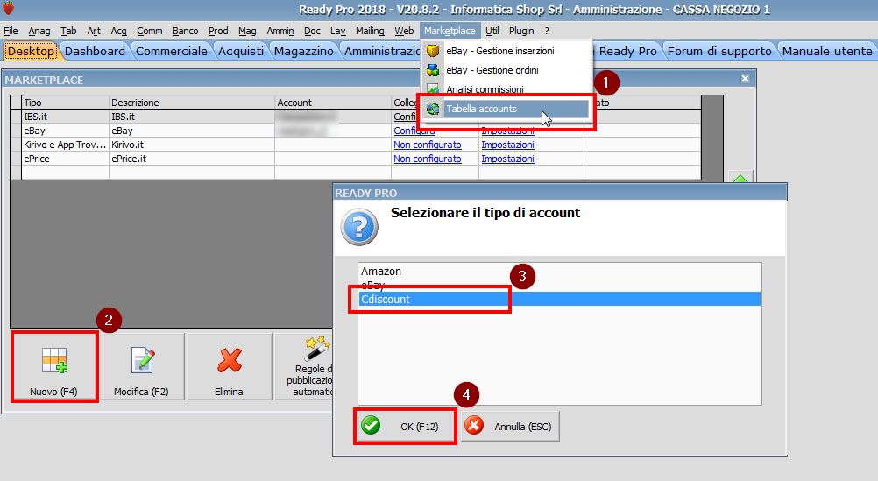This screenshot has height=481, width=878.
Task: Open the Mailing menu
Action: click(370, 31)
